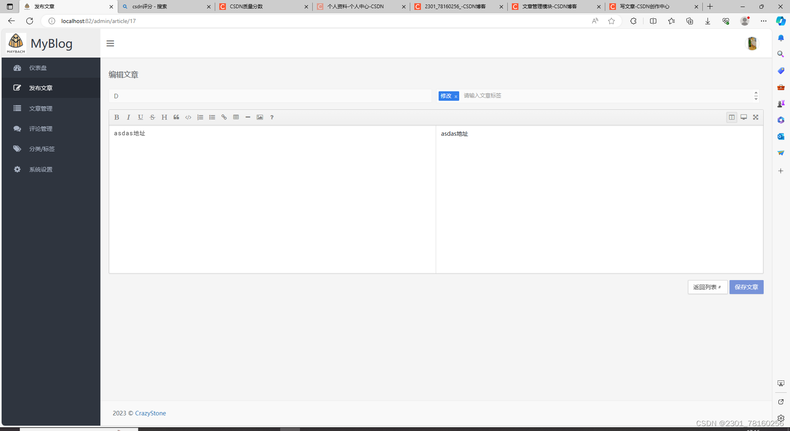The image size is (790, 431).
Task: Insert a hyperlink with link icon
Action: click(224, 117)
